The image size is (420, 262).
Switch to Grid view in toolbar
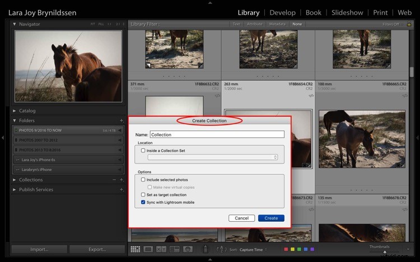point(136,250)
